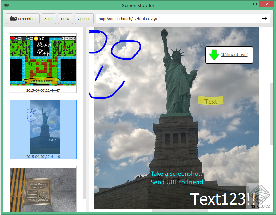Click the image preview vertical scrollbar
The width and height of the screenshot is (276, 215).
pos(271,113)
